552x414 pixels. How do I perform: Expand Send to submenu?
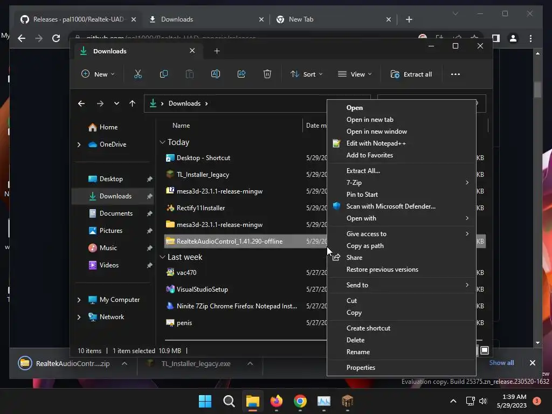tap(401, 285)
